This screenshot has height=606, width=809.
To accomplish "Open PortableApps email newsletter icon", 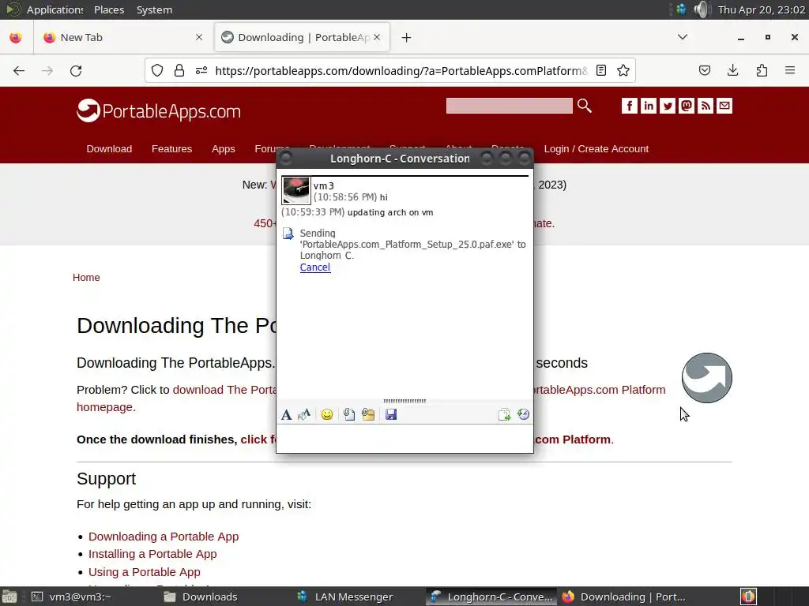I will (724, 106).
